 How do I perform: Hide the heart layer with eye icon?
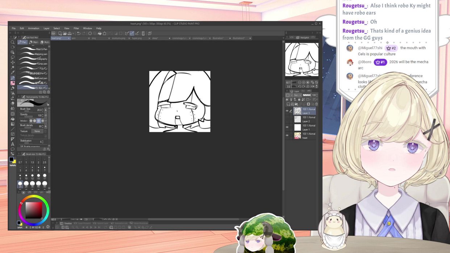click(x=287, y=136)
